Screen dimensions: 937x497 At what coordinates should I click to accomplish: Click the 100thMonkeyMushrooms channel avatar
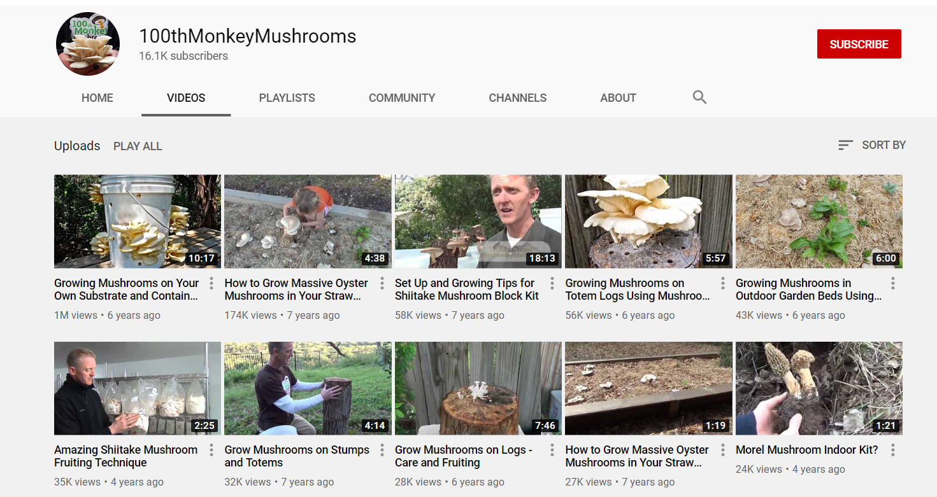point(88,44)
